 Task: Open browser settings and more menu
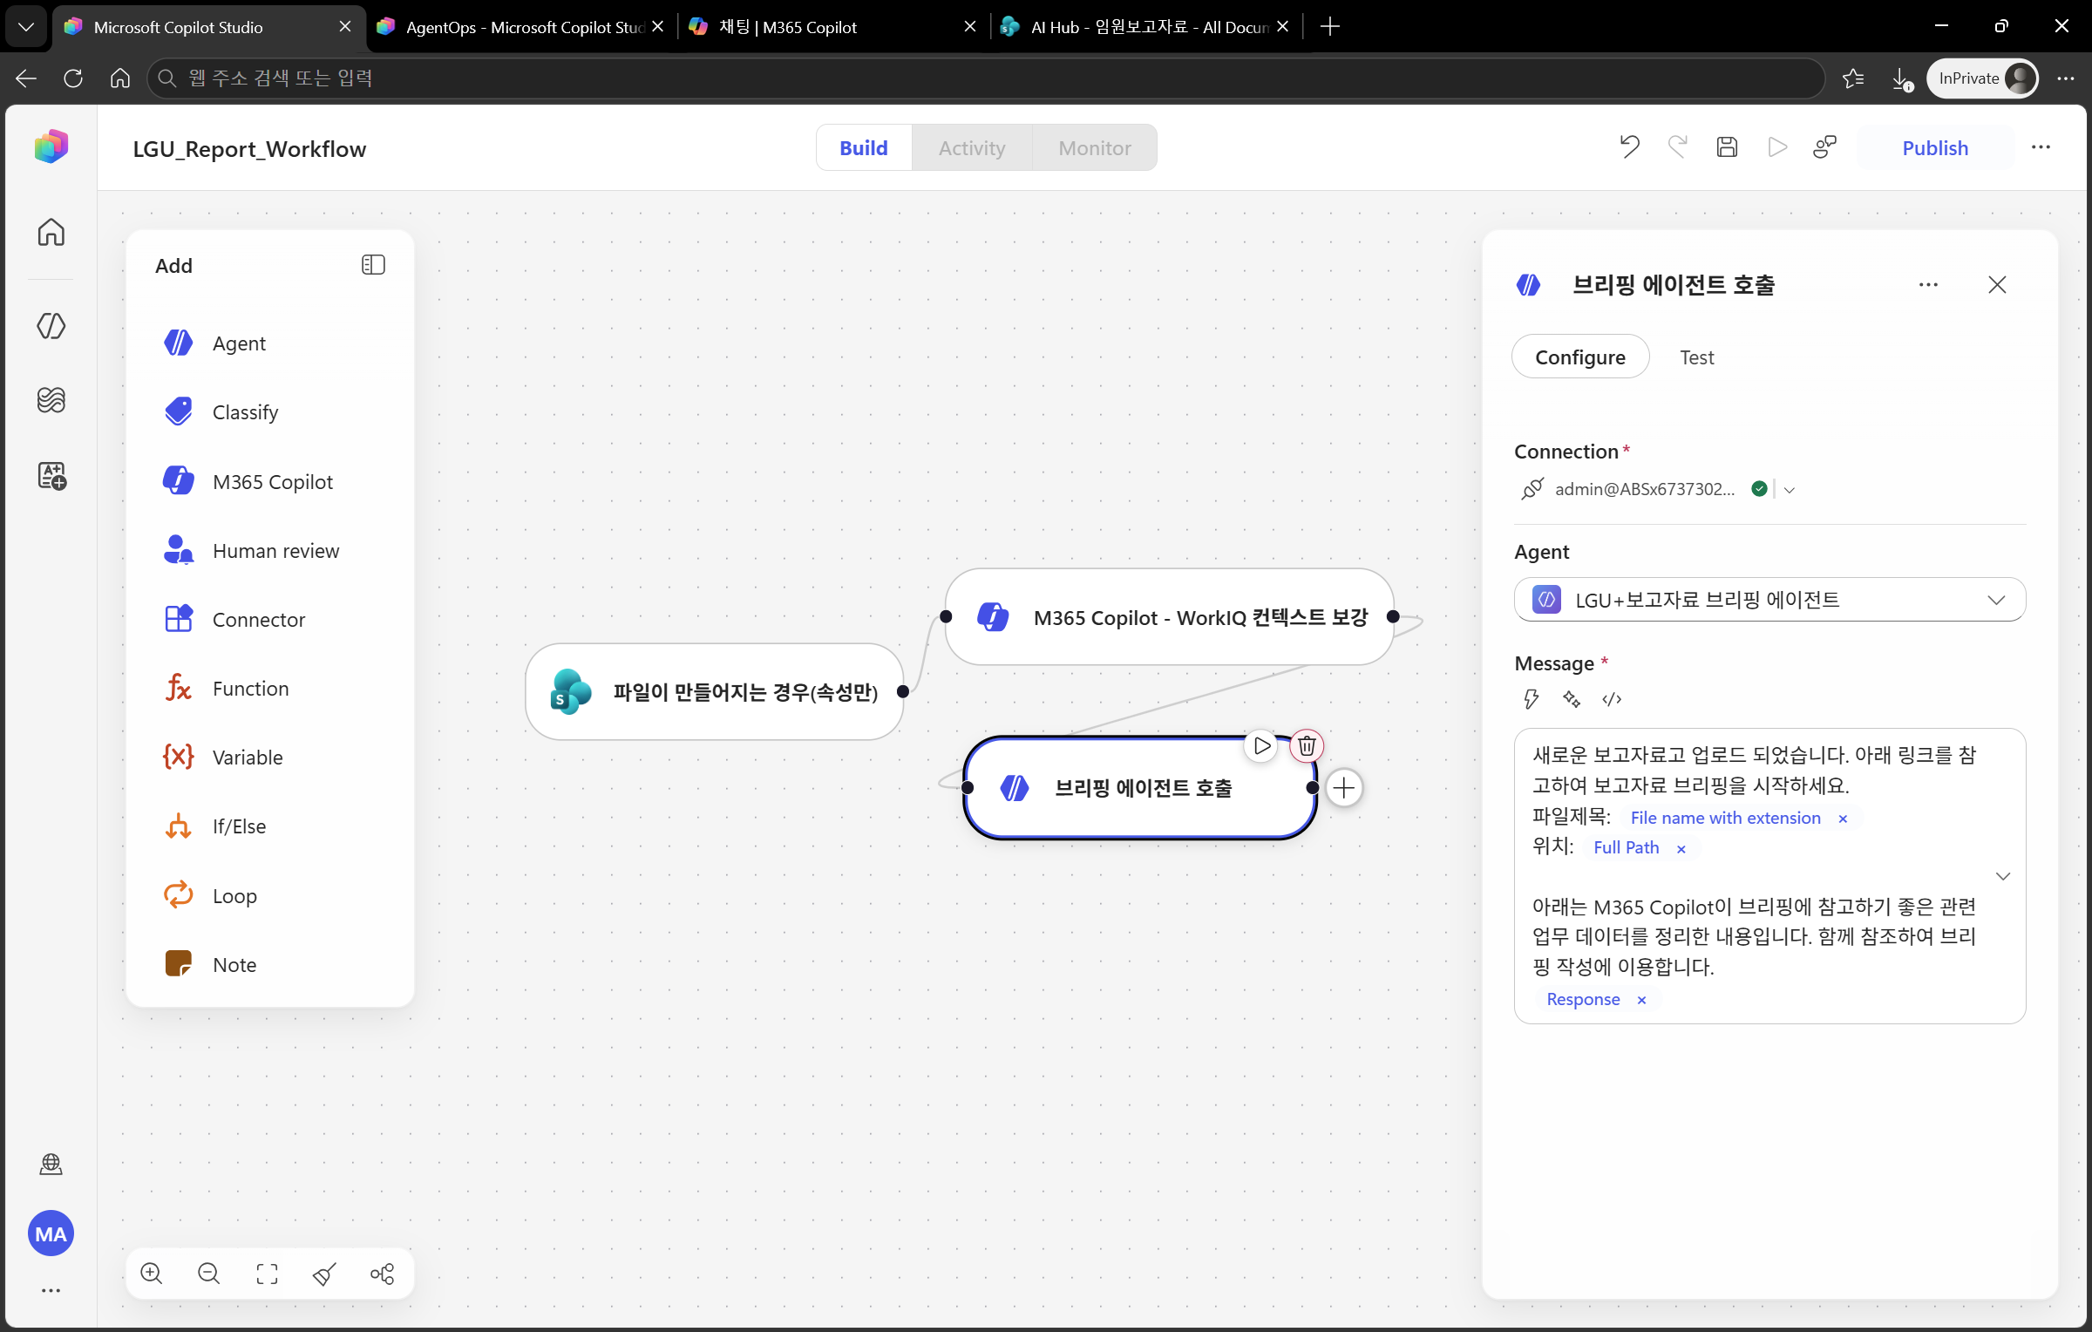click(2066, 78)
